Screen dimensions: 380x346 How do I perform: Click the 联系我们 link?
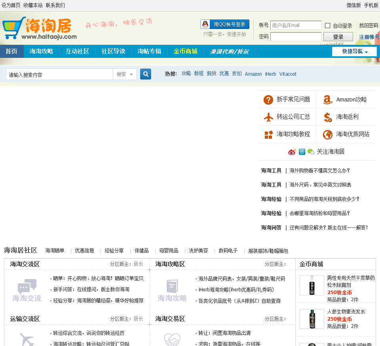coord(55,5)
